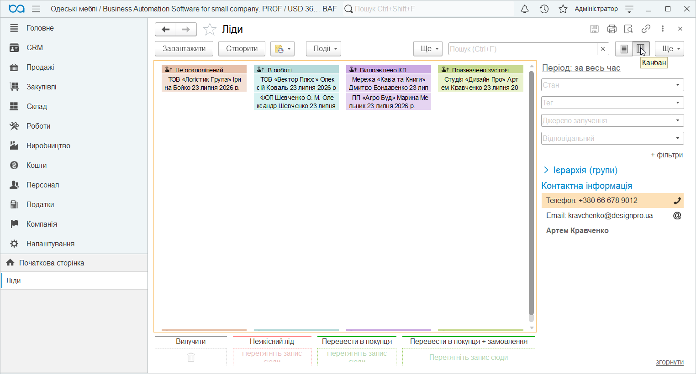
Task: Open the Джерело залучення dropdown arrow
Action: click(678, 120)
